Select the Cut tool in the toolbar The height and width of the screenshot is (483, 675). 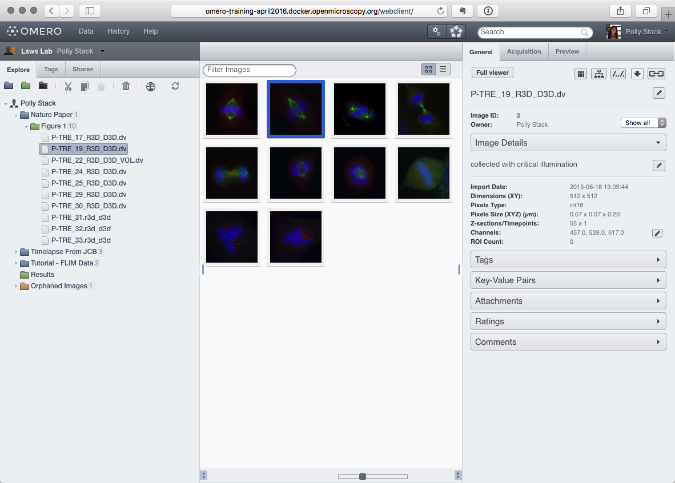pos(68,86)
